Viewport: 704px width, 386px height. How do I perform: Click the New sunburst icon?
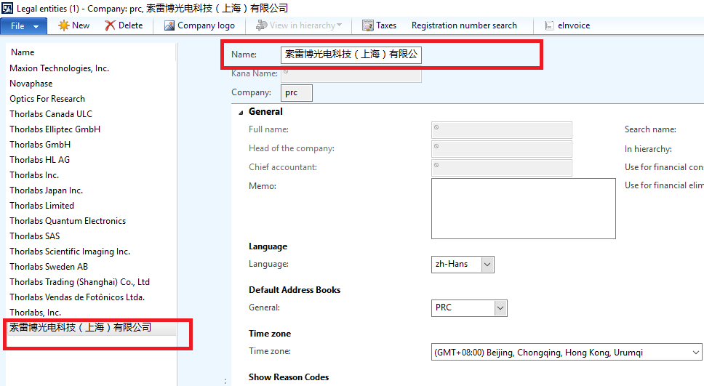[x=64, y=25]
